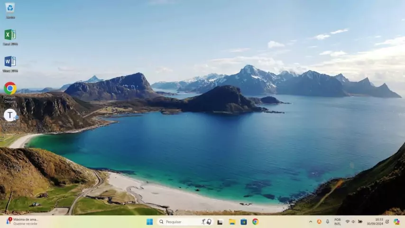Select the Trabalho desktop shortcut
405x228 pixels.
pos(10,115)
